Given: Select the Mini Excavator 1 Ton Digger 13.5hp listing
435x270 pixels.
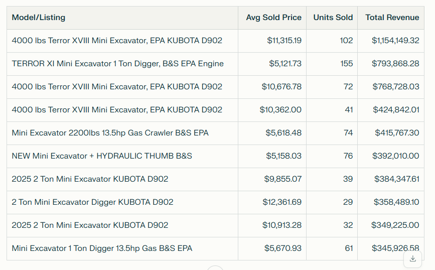Looking at the screenshot, I should click(x=102, y=248).
